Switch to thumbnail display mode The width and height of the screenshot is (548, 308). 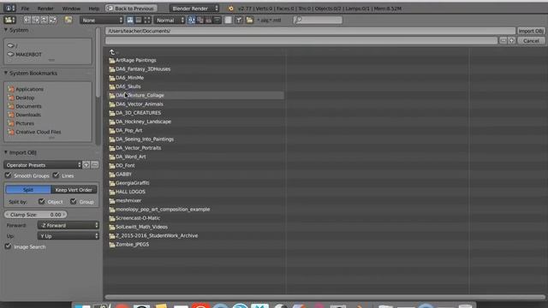pos(147,20)
